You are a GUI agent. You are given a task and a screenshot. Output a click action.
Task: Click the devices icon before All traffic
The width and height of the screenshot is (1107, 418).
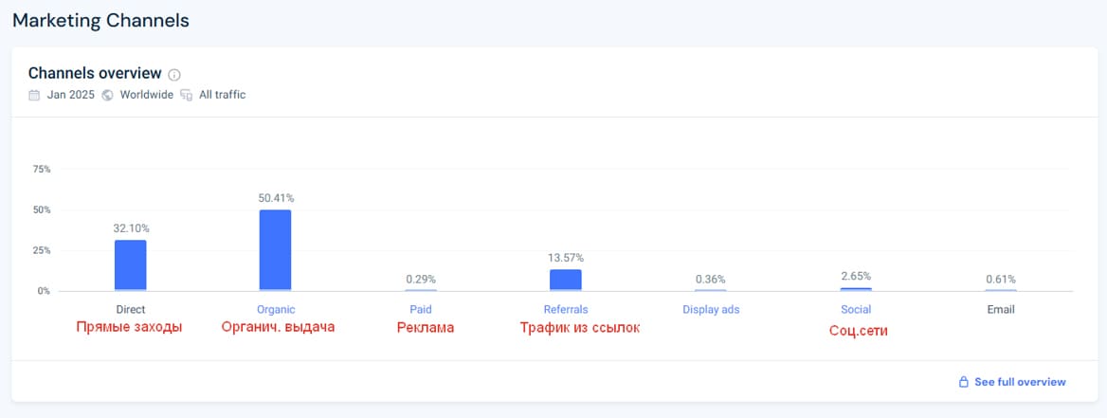[186, 95]
